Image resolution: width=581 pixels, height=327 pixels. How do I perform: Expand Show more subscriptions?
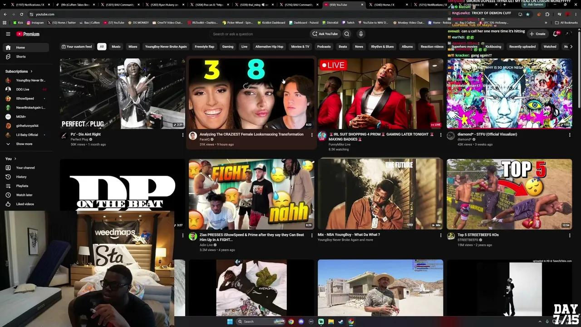[26, 144]
